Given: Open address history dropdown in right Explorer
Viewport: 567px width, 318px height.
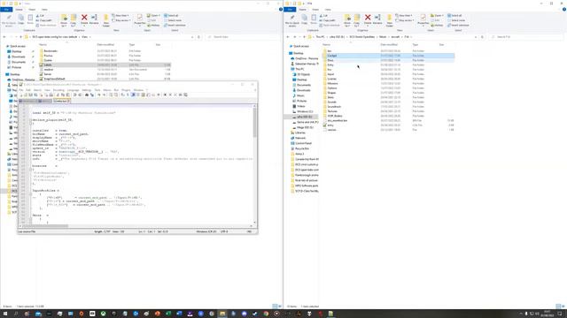Looking at the screenshot, I should pyautogui.click(x=476, y=37).
